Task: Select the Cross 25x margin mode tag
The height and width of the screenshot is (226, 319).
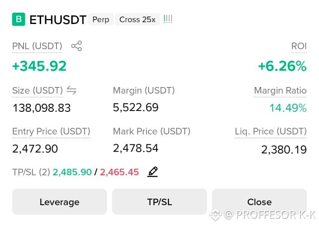Action: coord(137,19)
